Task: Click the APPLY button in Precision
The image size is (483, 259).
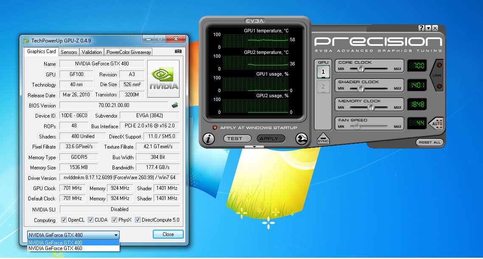Action: coord(271,139)
